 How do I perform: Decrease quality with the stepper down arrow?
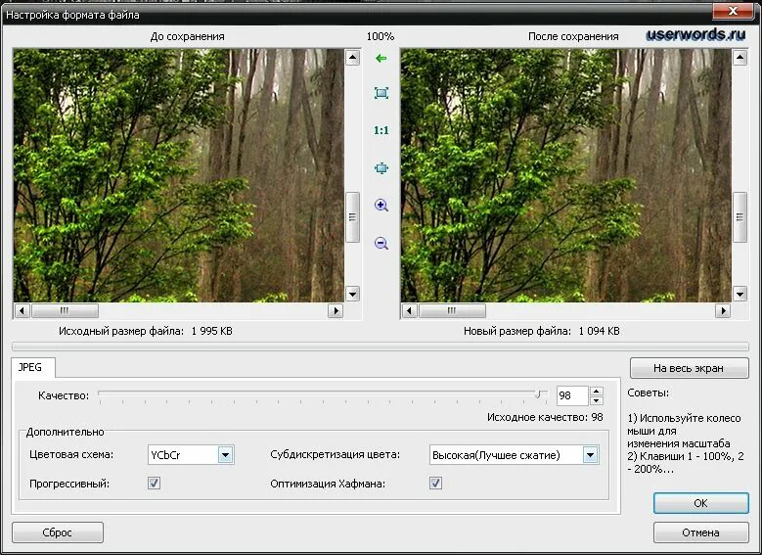(597, 400)
